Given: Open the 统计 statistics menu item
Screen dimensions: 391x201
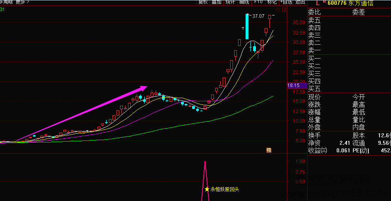Looking at the screenshot, I should point(230,2).
